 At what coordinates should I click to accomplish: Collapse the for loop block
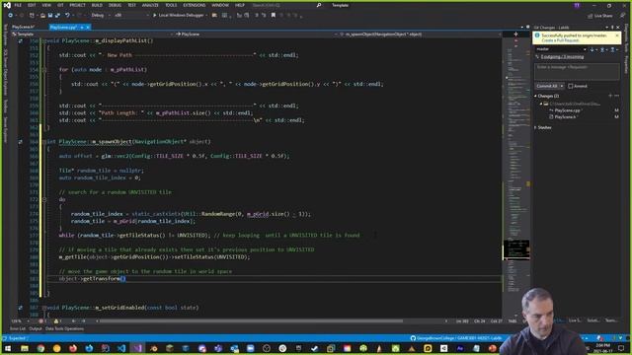click(43, 70)
